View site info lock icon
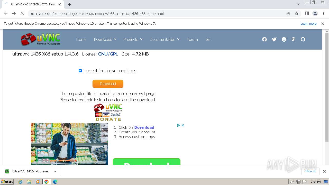The width and height of the screenshot is (329, 185). [32, 13]
